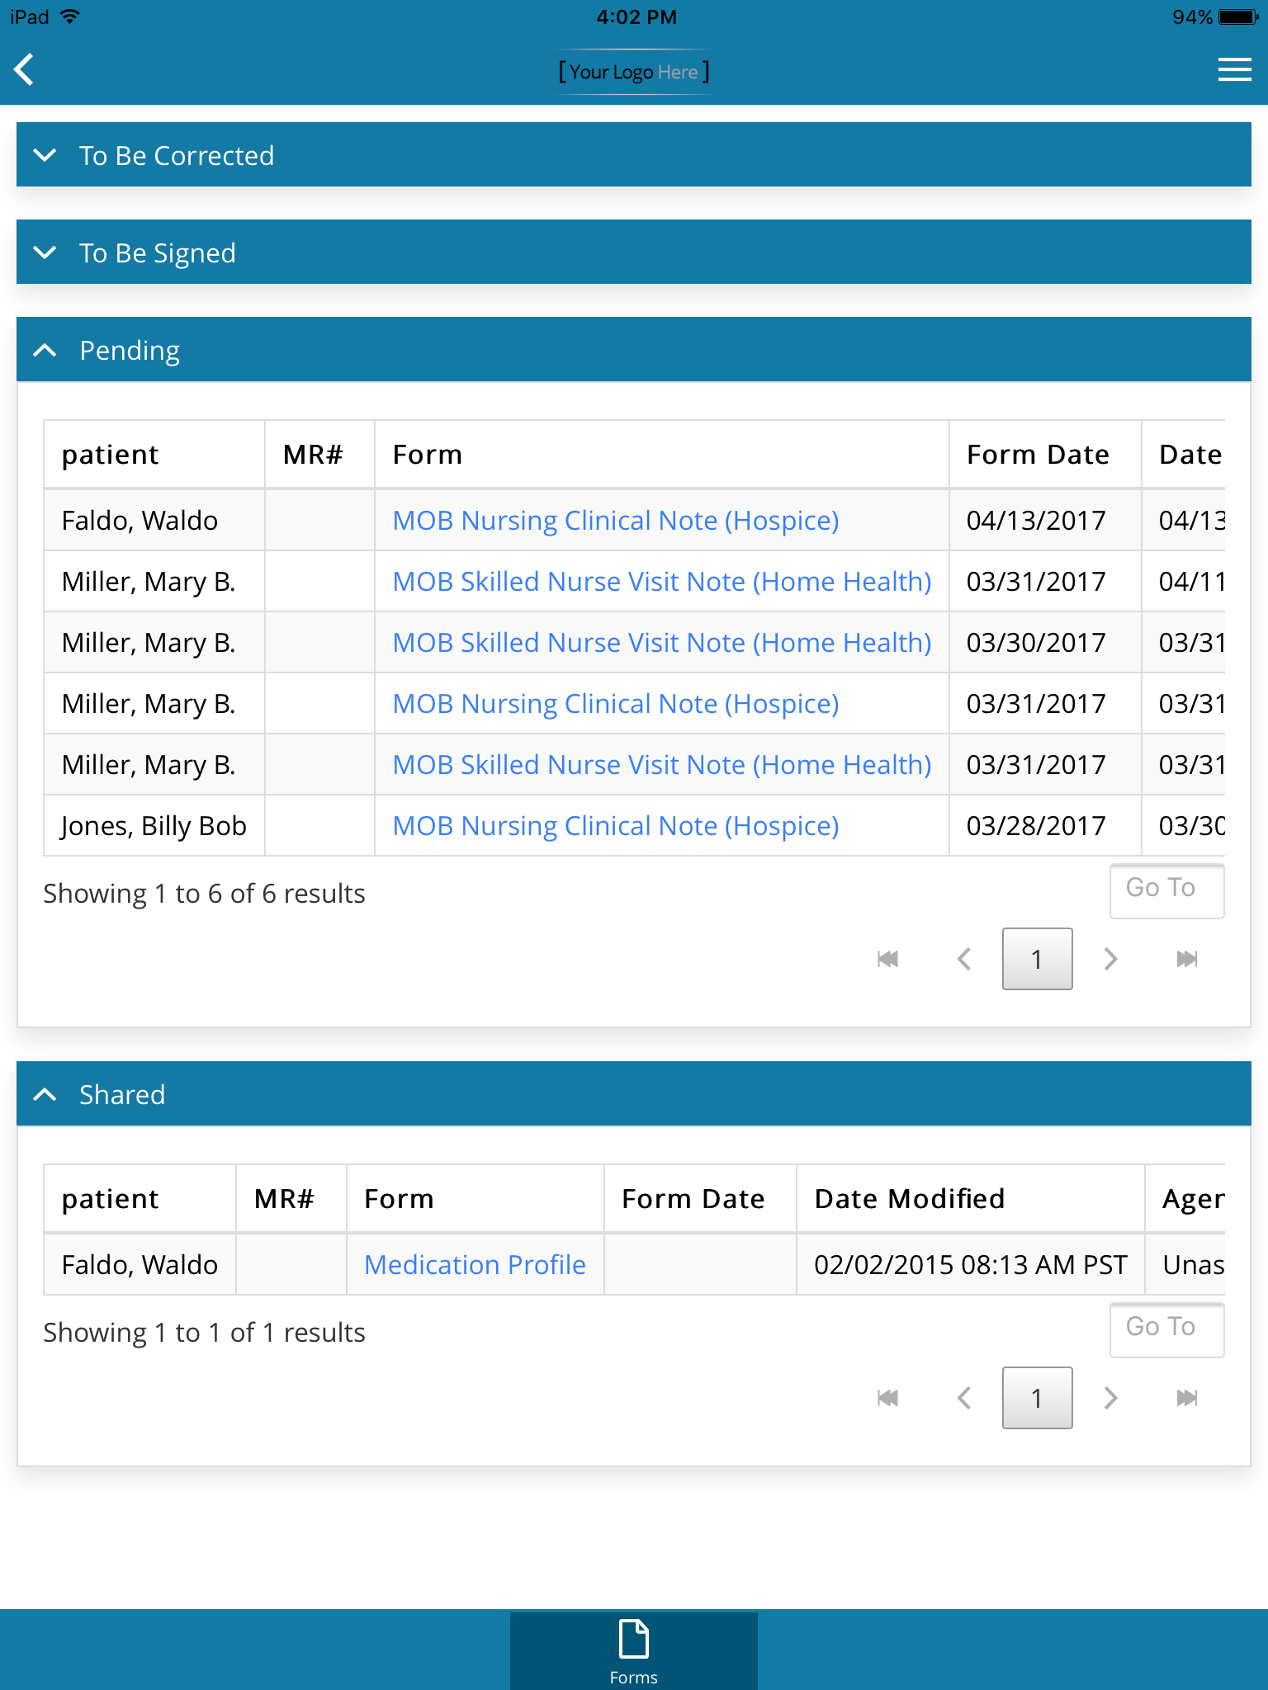Viewport: 1268px width, 1690px height.
Task: Jump to last page in Shared
Action: tap(1187, 1398)
